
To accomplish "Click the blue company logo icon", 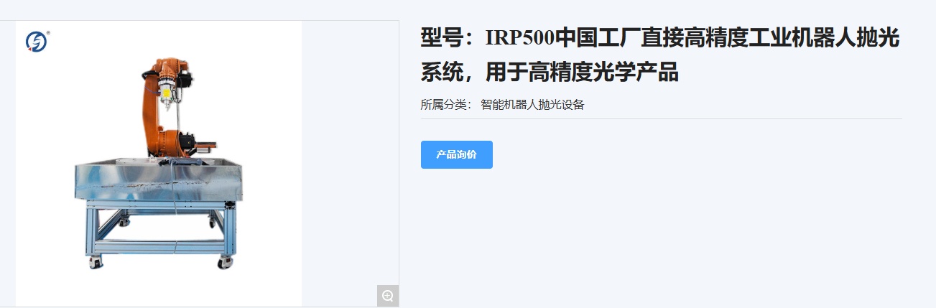I will pyautogui.click(x=37, y=42).
